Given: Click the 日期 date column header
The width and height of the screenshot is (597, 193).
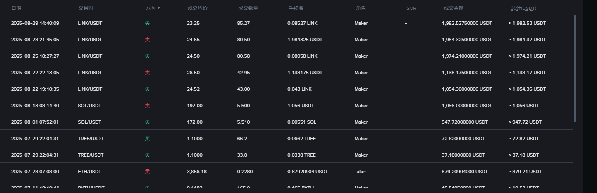Looking at the screenshot, I should point(16,8).
